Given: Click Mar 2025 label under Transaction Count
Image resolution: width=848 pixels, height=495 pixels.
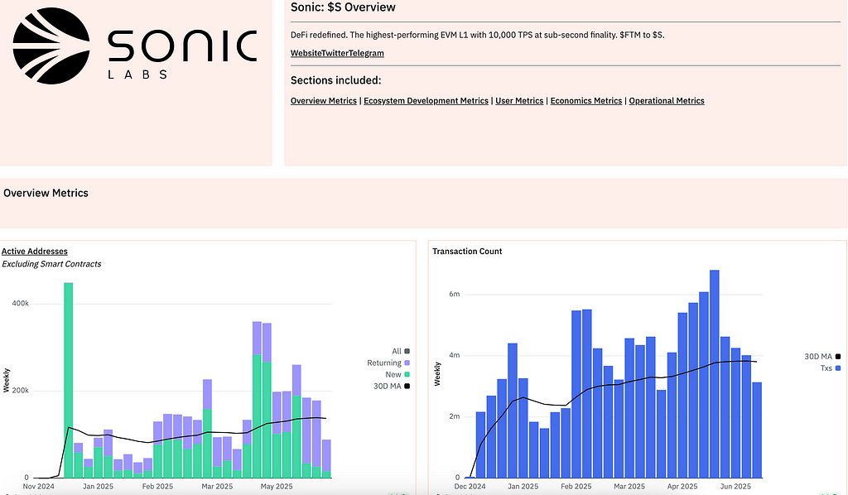Looking at the screenshot, I should pyautogui.click(x=629, y=487).
